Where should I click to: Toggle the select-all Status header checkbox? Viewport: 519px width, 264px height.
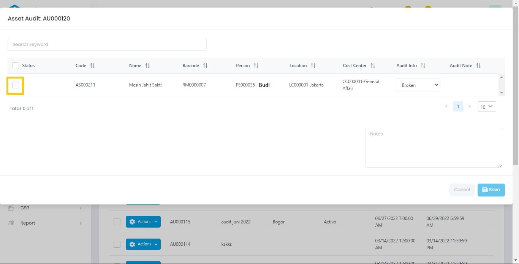pos(16,66)
